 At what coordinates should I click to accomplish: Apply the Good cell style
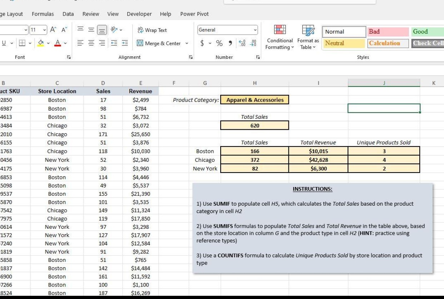[428, 32]
